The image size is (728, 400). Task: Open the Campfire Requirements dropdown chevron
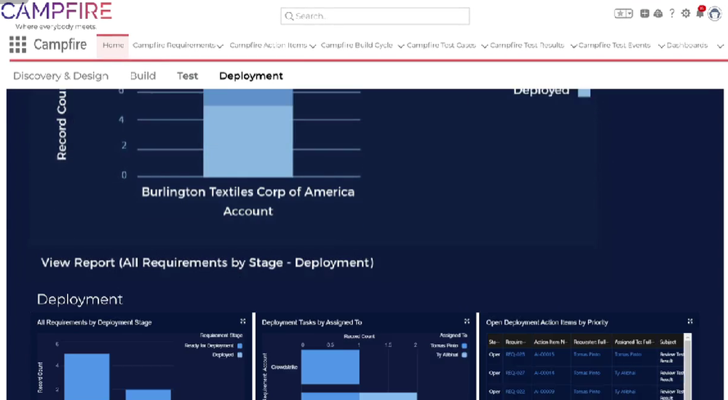[220, 46]
